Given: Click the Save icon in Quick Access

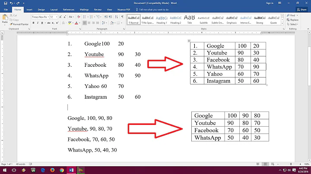Looking at the screenshot, I should (x=5, y=3).
